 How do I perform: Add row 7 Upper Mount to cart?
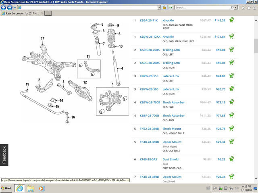click(x=231, y=176)
